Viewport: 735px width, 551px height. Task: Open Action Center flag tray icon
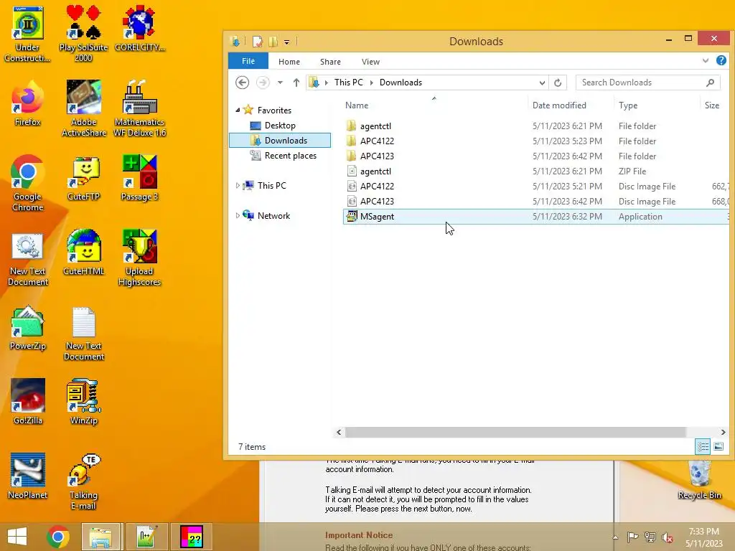(632, 537)
